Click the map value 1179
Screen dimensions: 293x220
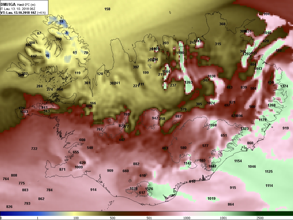coord(263,120)
